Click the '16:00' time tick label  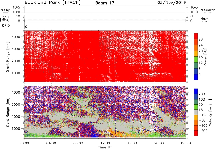132,143
